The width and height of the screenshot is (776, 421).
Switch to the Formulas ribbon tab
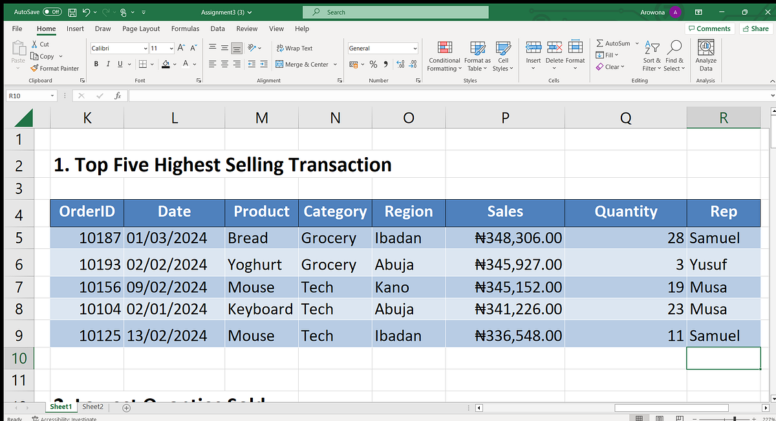click(x=186, y=28)
